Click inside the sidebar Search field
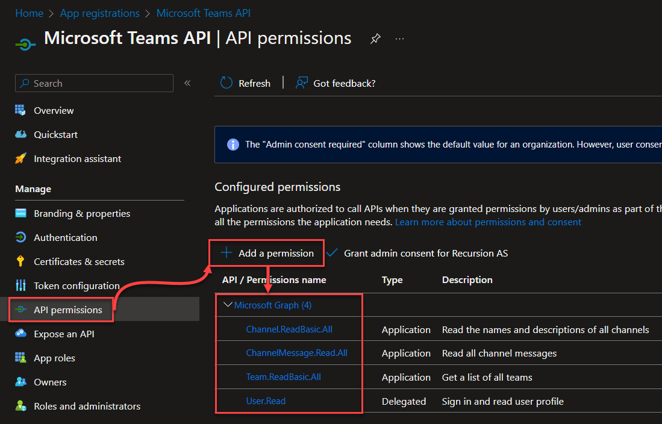662x424 pixels. [x=93, y=83]
